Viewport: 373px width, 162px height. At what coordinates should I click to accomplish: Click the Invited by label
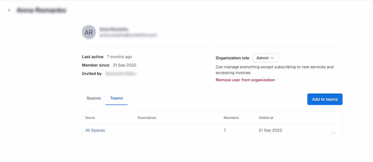click(x=92, y=74)
